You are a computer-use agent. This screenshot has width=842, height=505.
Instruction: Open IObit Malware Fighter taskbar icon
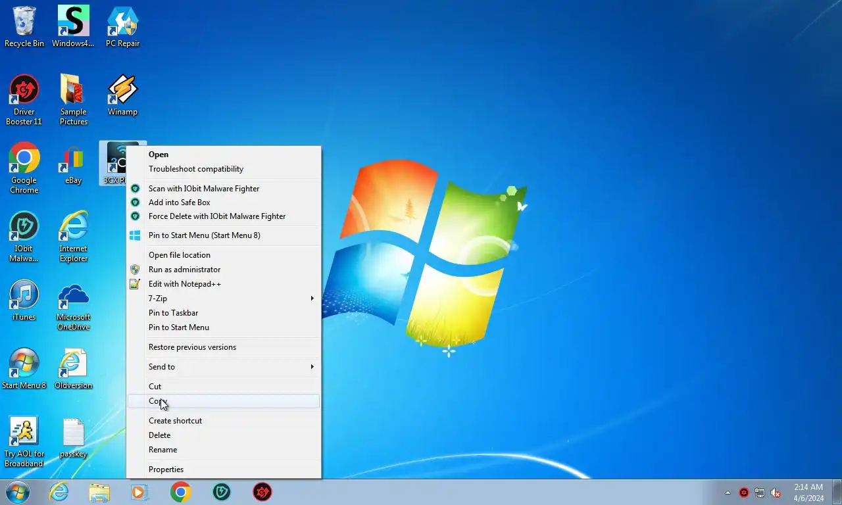tap(222, 492)
